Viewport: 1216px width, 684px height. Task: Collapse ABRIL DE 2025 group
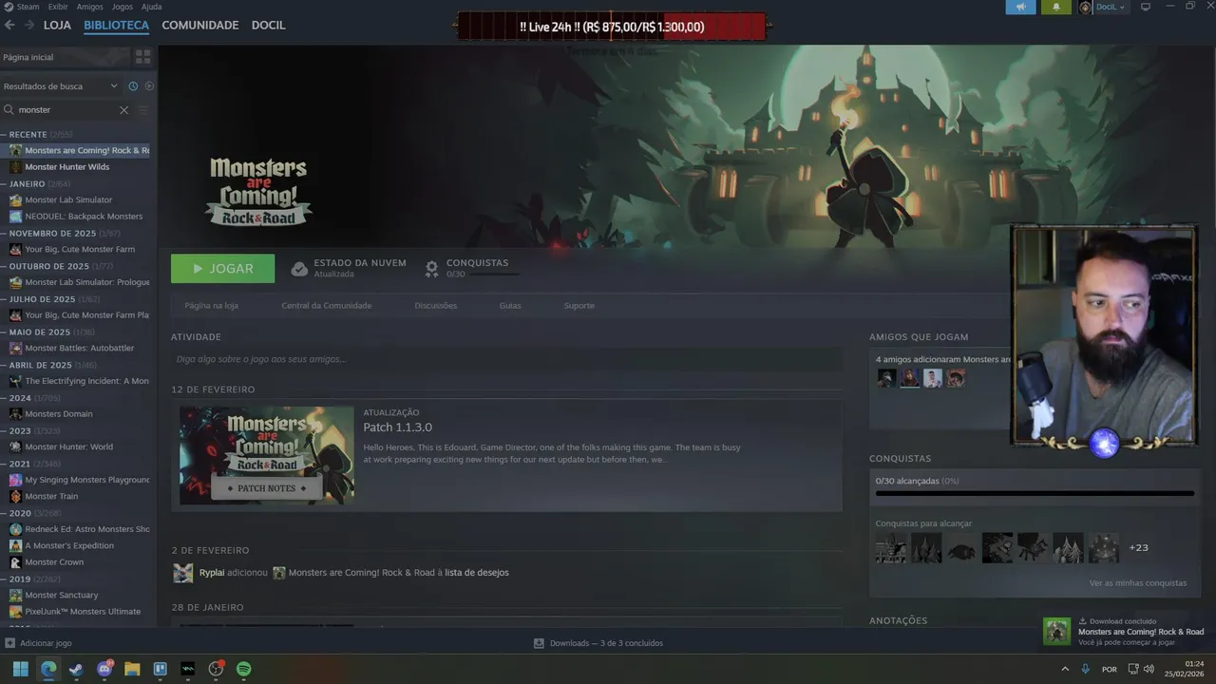click(4, 365)
